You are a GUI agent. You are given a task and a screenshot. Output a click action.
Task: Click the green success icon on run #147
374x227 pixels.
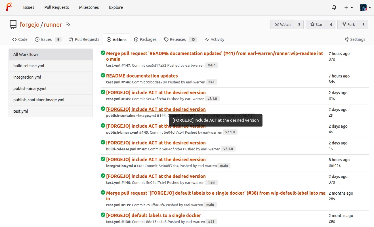pos(102,53)
